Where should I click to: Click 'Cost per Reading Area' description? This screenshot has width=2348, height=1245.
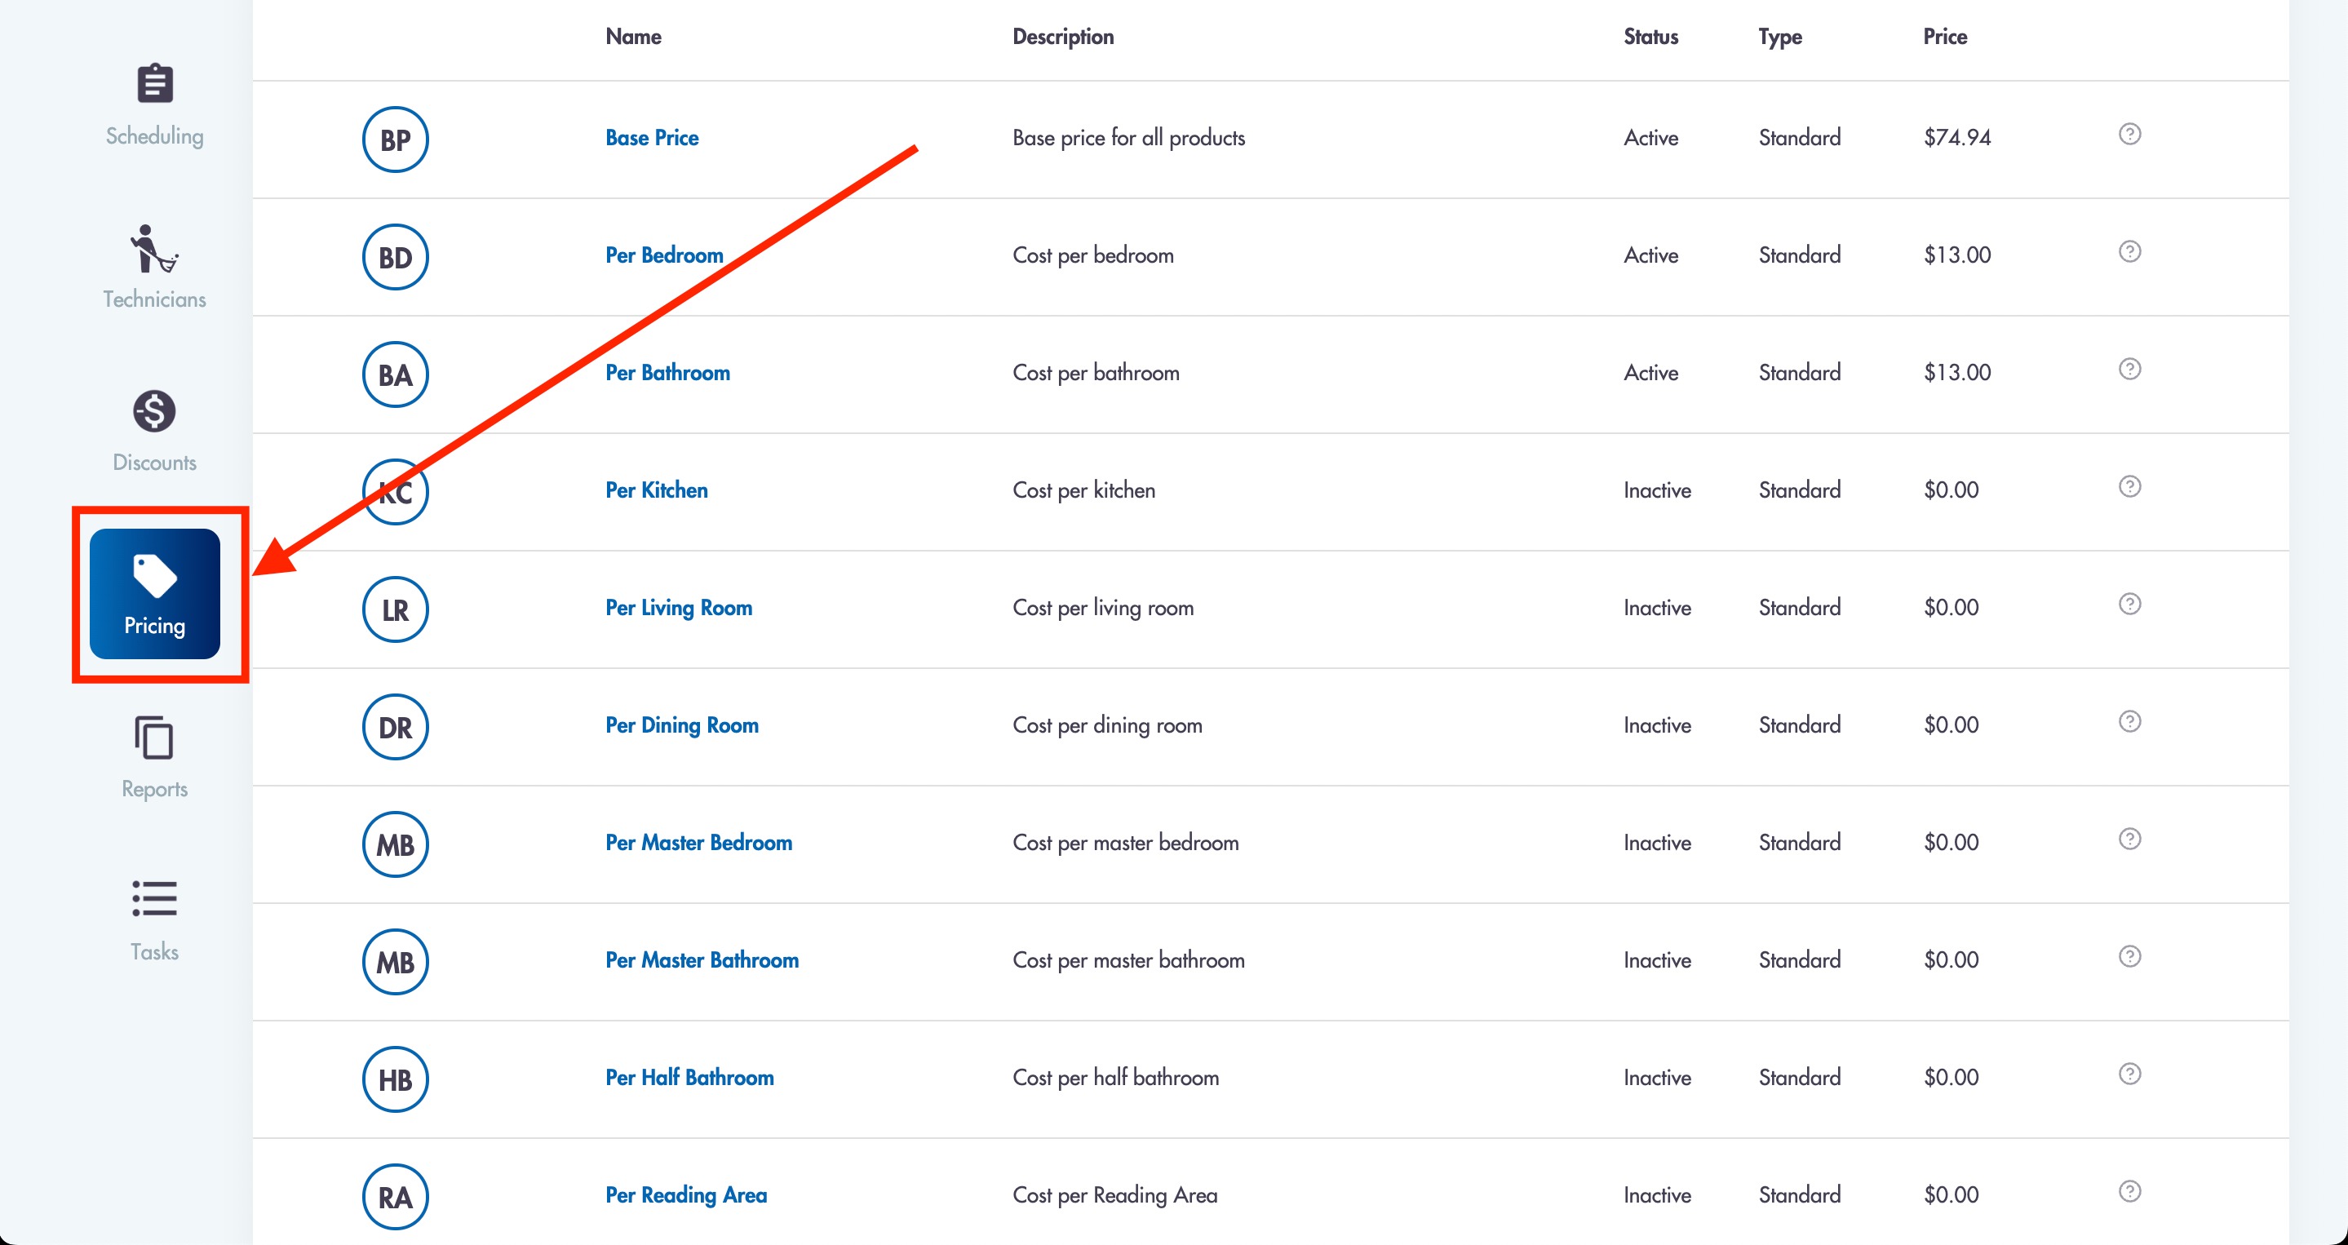pos(1114,1196)
